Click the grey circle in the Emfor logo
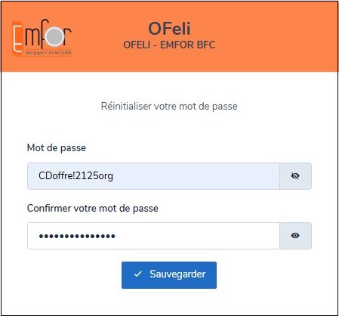The image size is (339, 316). pos(54,37)
